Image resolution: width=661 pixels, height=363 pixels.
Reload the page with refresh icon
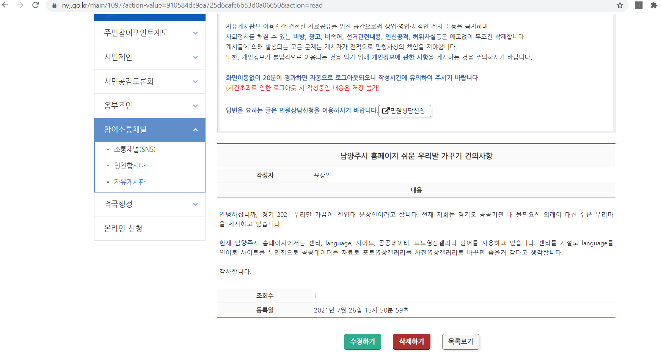coord(36,5)
